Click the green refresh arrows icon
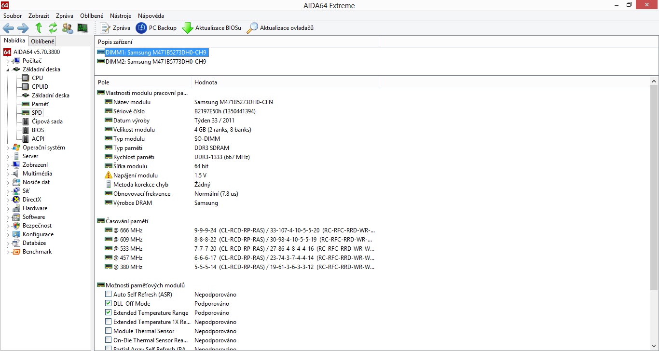 (53, 28)
